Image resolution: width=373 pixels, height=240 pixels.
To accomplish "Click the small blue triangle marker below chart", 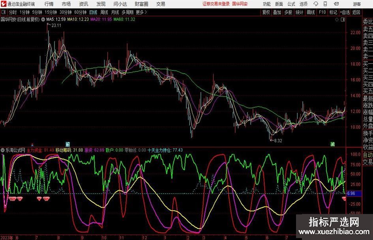I will [32, 145].
